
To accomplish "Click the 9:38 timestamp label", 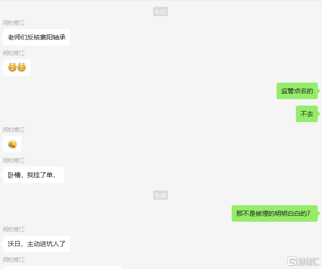I will coord(161,195).
